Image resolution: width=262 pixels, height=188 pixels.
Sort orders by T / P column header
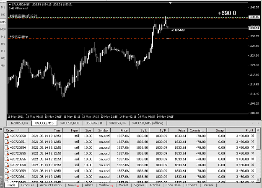(159, 130)
